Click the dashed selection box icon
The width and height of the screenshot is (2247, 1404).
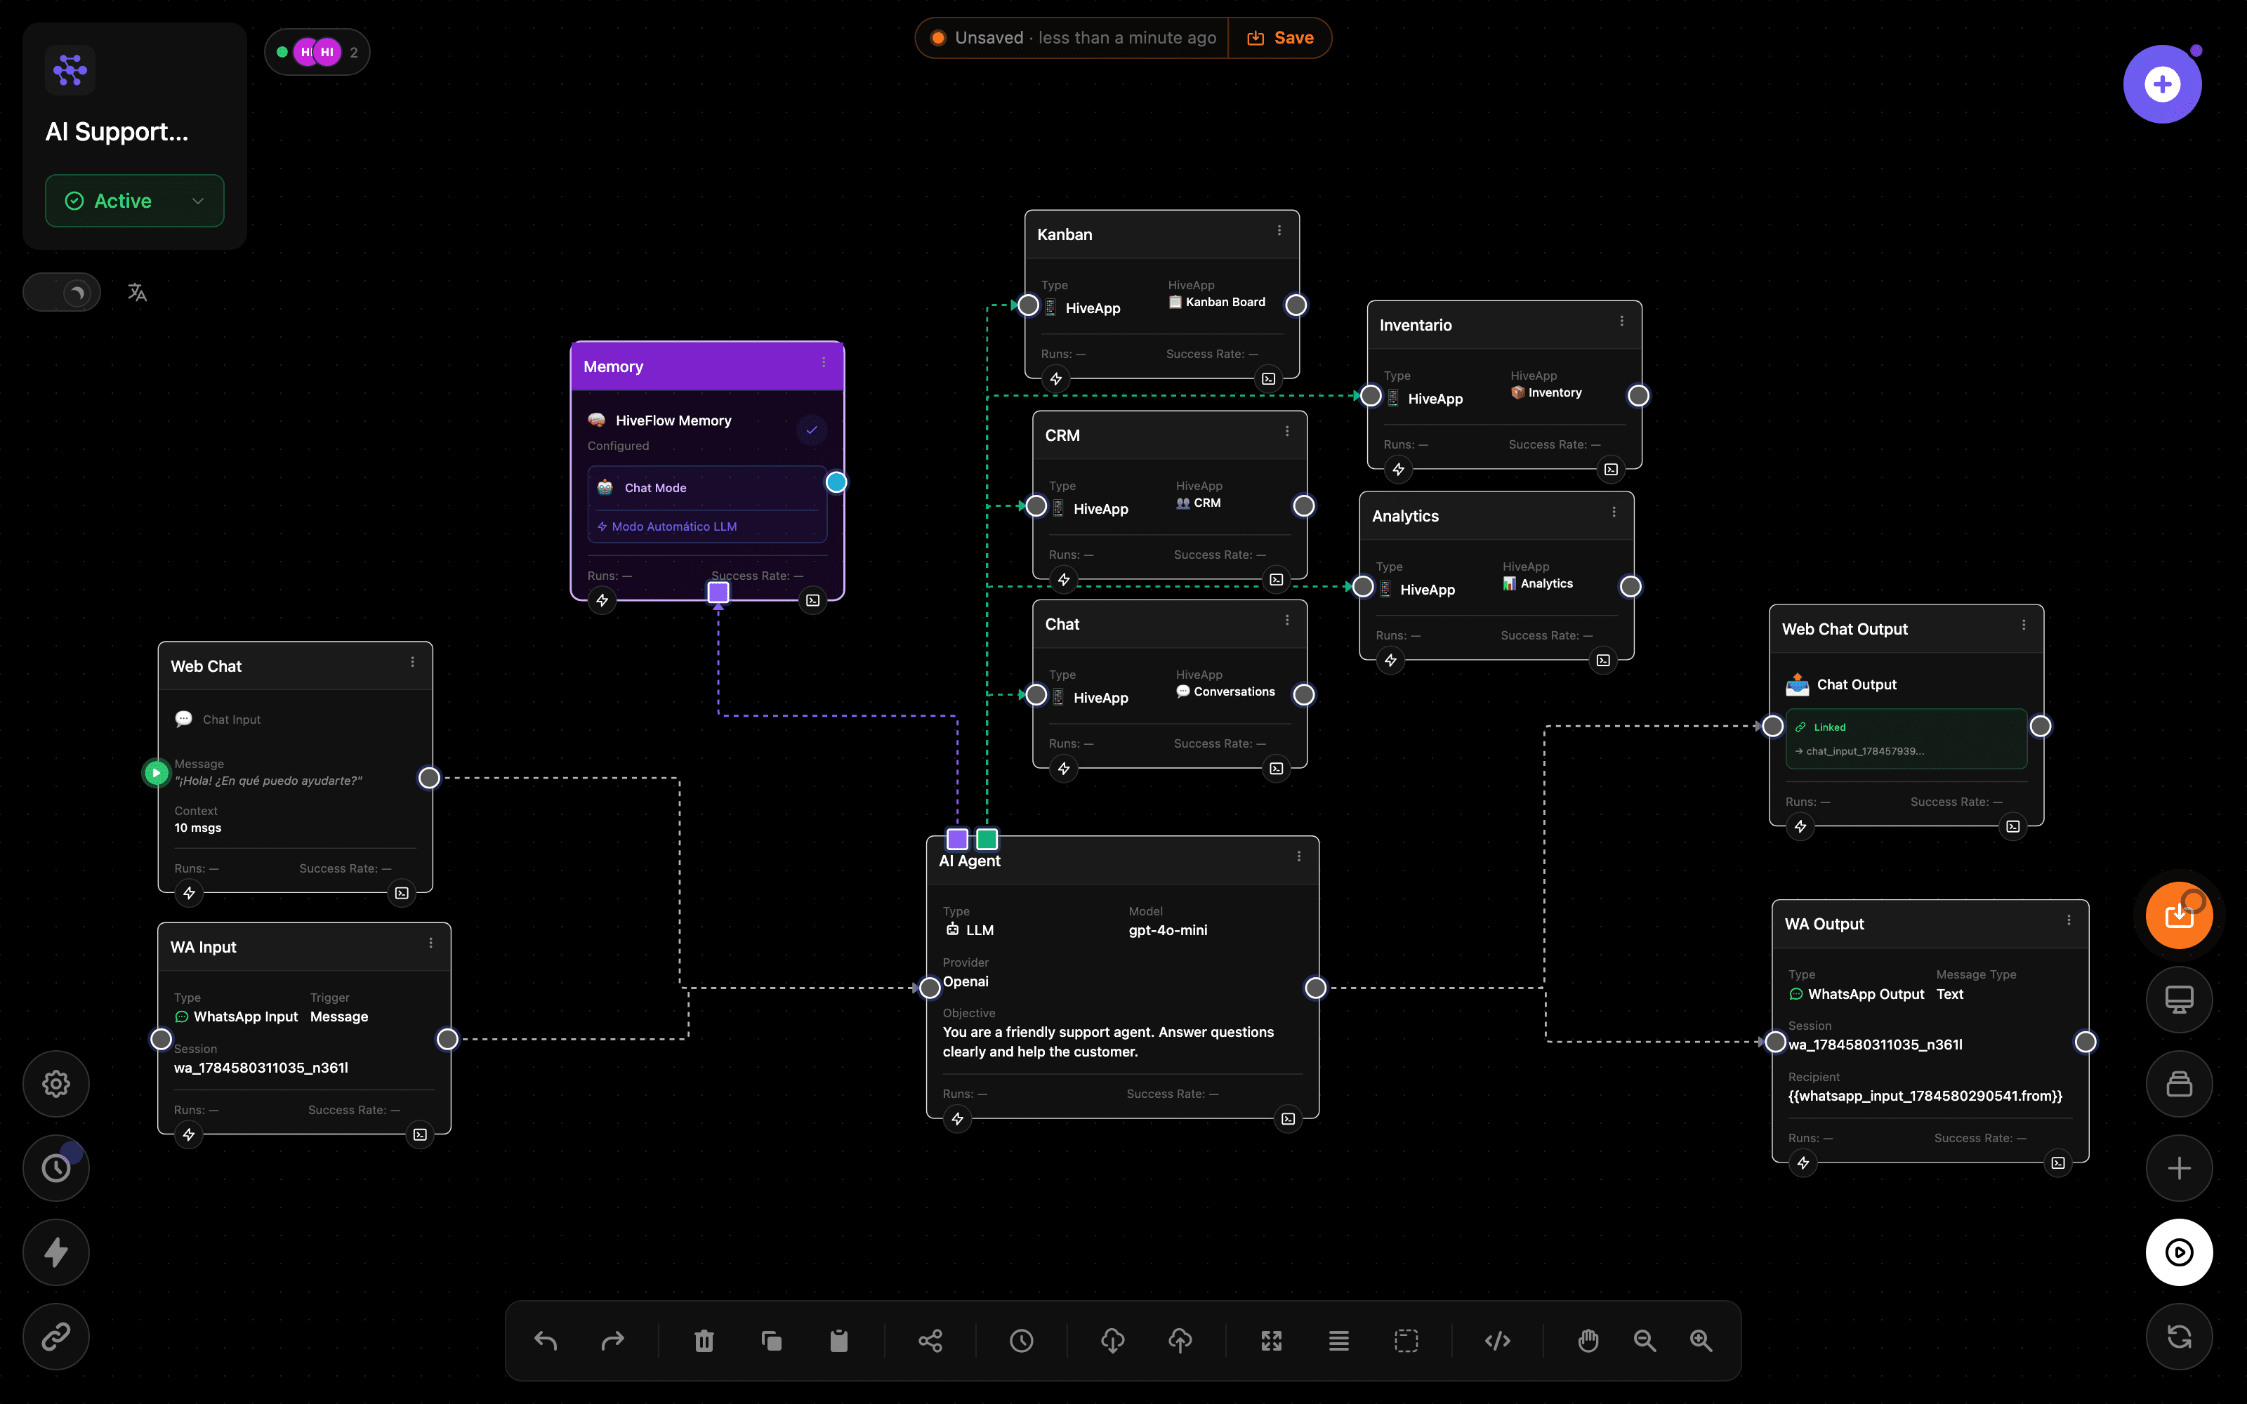(x=1406, y=1340)
